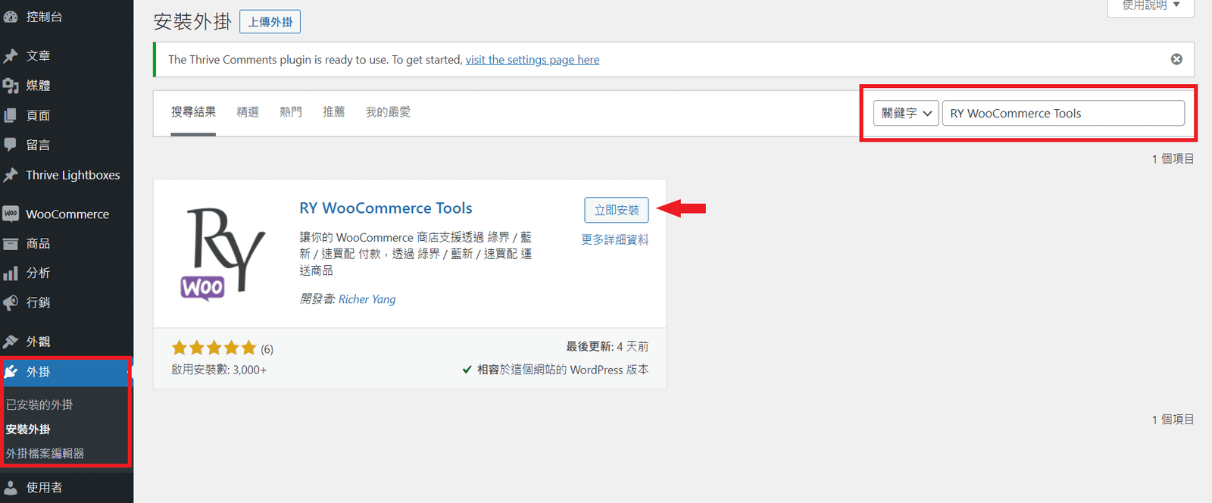Click the lower 1 個項目 count text
This screenshot has width=1212, height=503.
point(1173,419)
